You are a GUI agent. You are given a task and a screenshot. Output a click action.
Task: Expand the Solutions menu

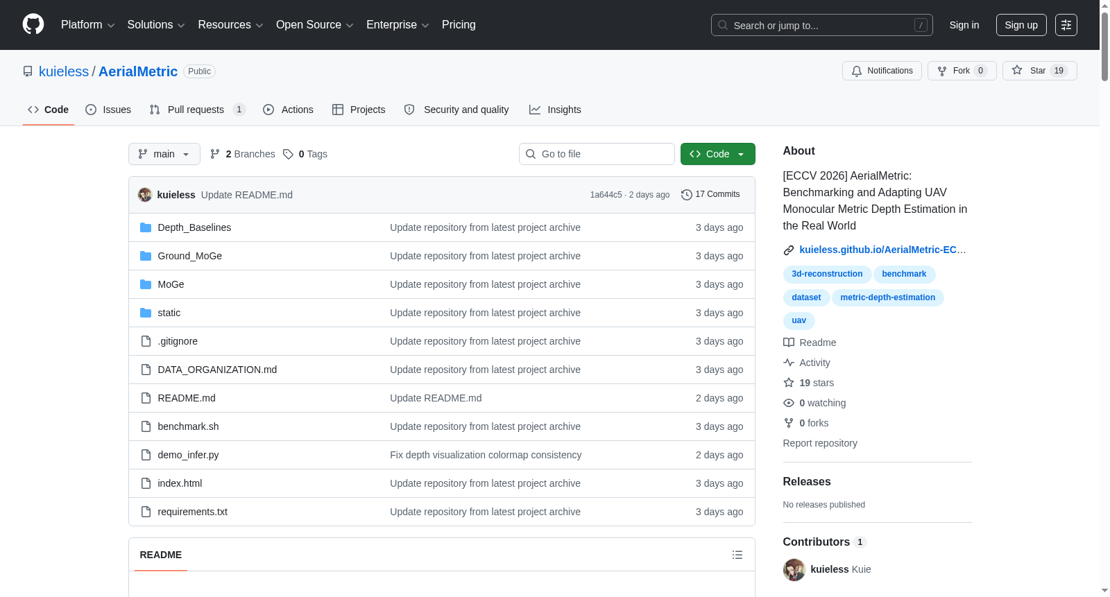pyautogui.click(x=156, y=25)
